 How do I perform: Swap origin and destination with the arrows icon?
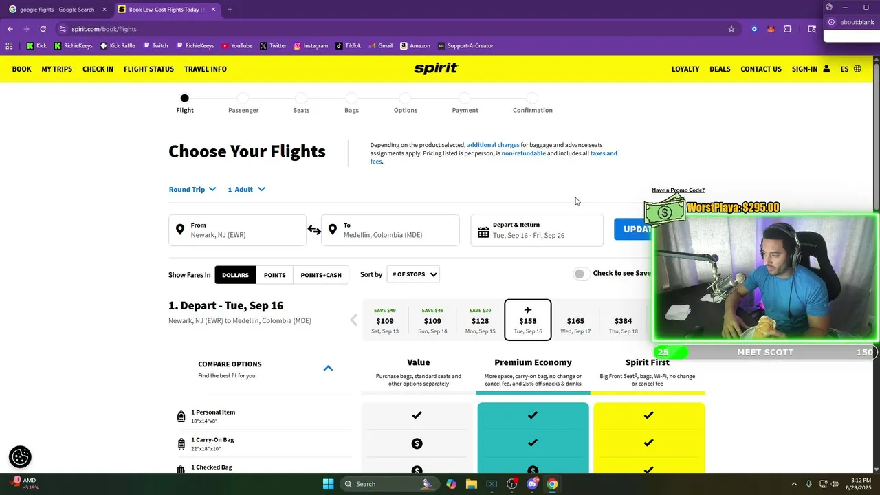pos(314,230)
